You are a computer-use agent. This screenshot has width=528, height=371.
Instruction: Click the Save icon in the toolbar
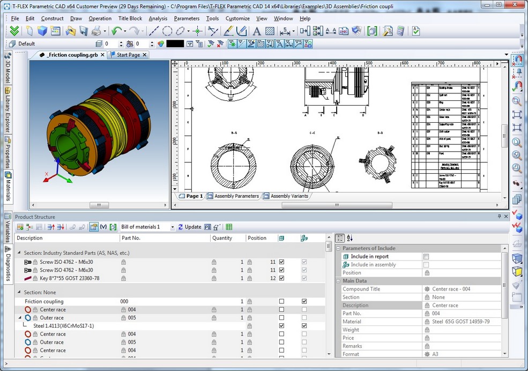(84, 31)
